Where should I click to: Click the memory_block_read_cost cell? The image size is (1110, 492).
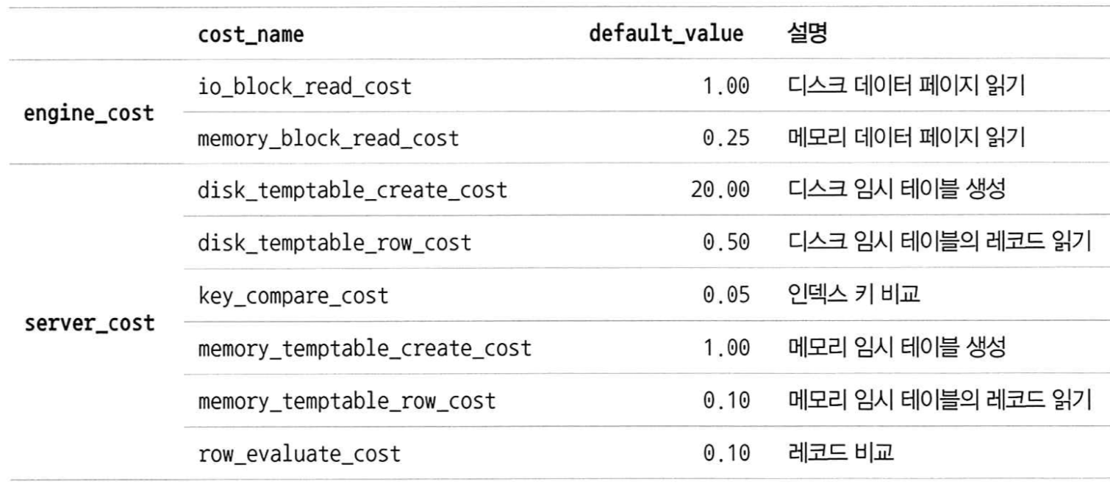click(x=329, y=138)
